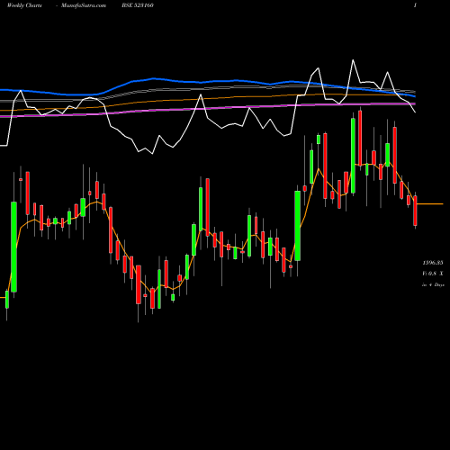Click the BSE 523160 symbol text
This screenshot has height=450, width=450.
[138, 5]
